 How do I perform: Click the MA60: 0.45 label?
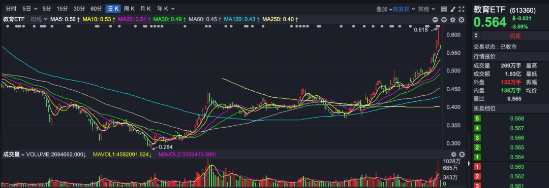[x=205, y=20]
